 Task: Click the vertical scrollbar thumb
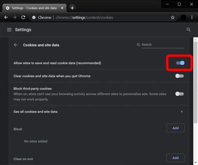195,82
